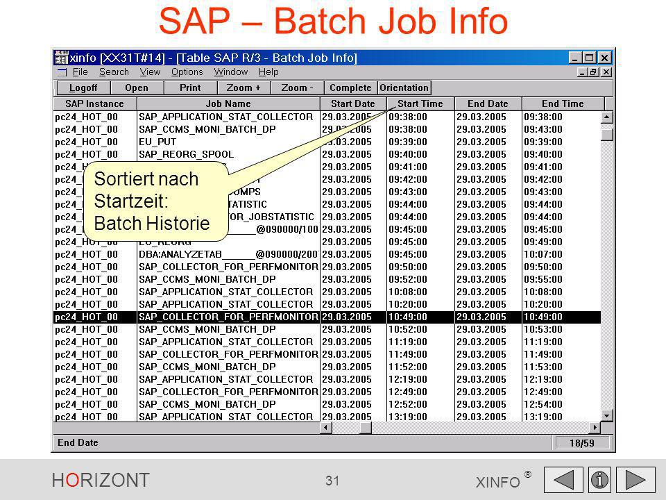Viewport: 666px width, 500px height.
Task: Click End Date status bar text
Action: click(x=78, y=442)
